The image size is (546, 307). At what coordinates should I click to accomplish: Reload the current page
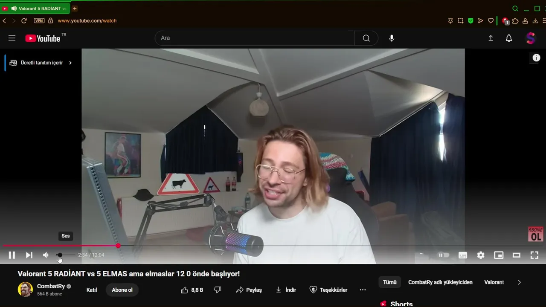coord(24,20)
